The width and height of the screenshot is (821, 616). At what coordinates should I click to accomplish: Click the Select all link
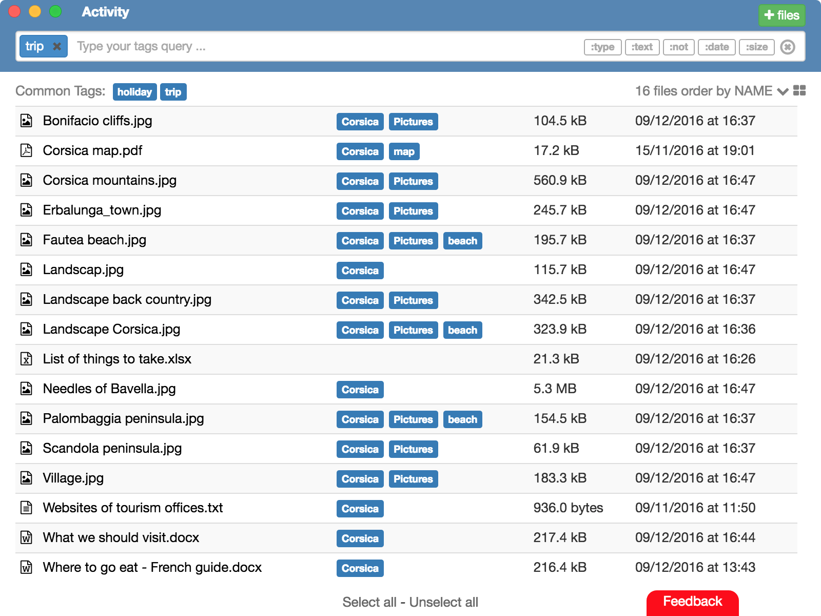pyautogui.click(x=370, y=602)
